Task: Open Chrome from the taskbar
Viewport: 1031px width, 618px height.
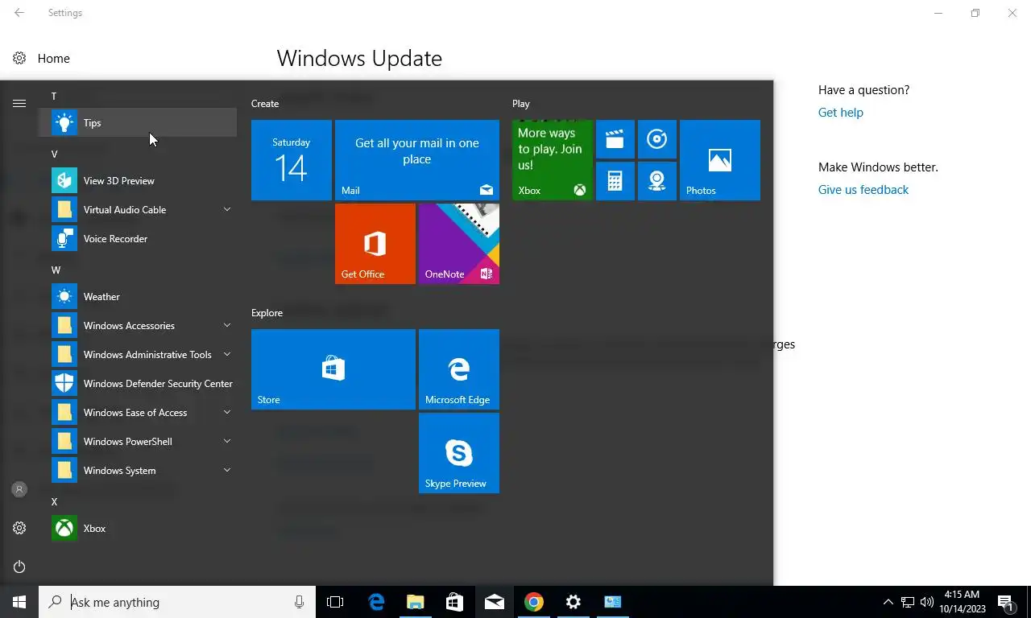Action: click(x=534, y=602)
